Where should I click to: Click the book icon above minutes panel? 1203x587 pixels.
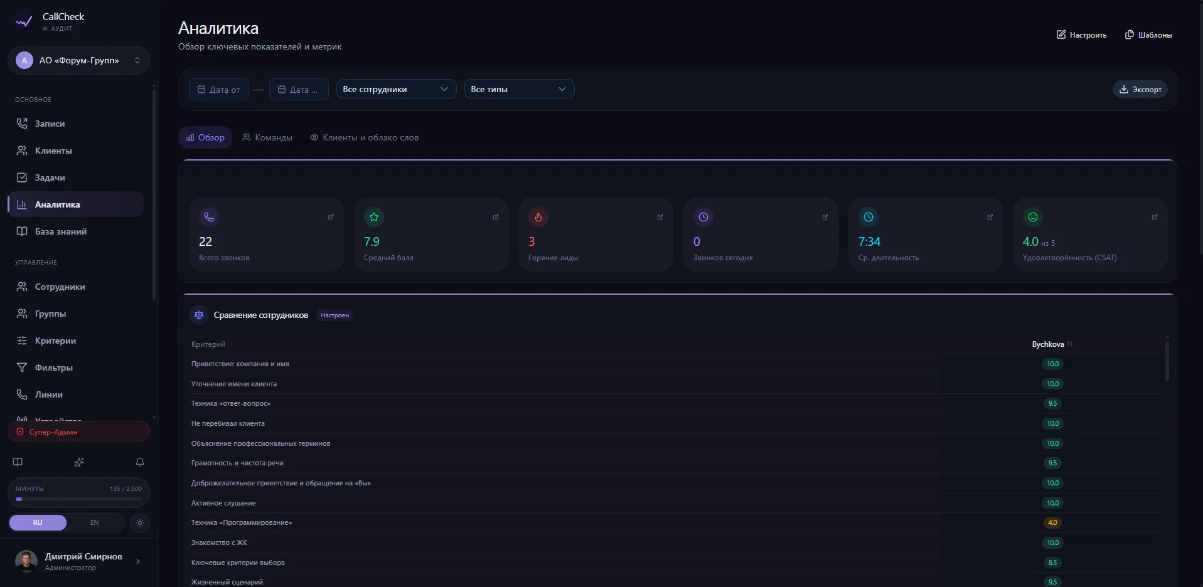click(18, 462)
